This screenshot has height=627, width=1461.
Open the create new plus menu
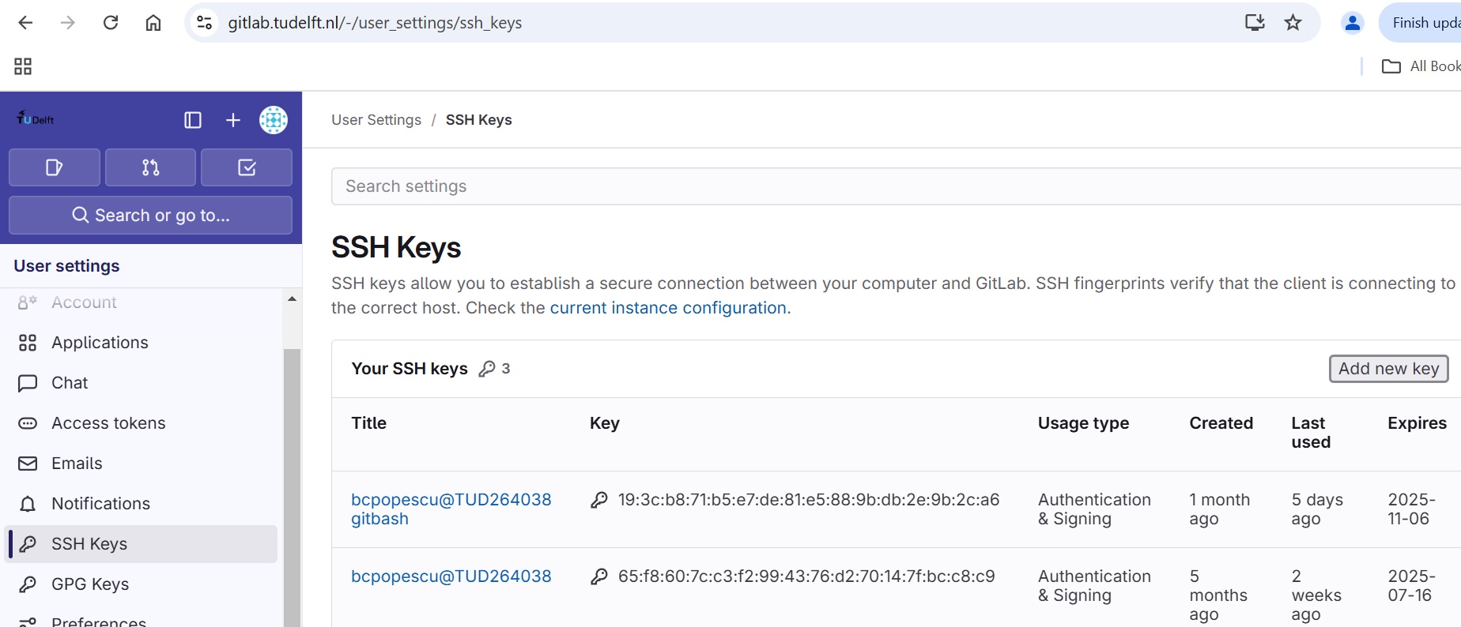pyautogui.click(x=233, y=120)
